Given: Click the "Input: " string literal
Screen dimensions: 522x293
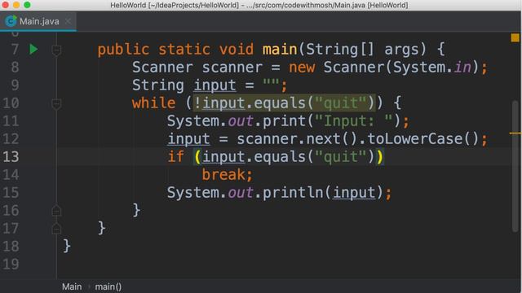Looking at the screenshot, I should [x=353, y=121].
